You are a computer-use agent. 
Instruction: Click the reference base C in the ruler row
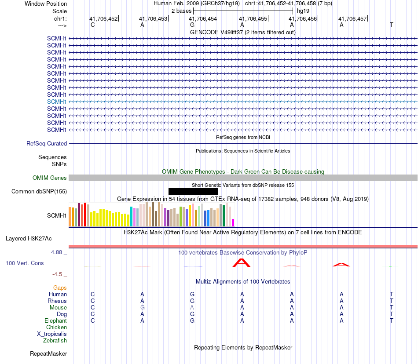tap(92, 25)
